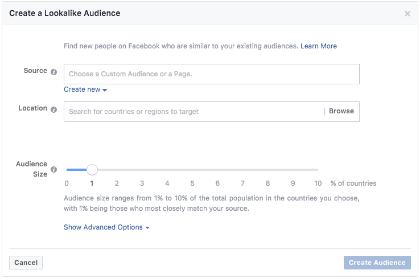Open the Browse locations list
The width and height of the screenshot is (420, 278).
[x=341, y=111]
